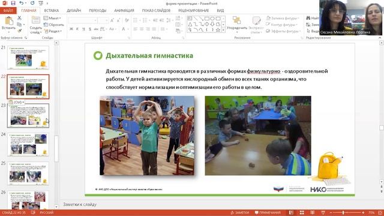Screen dimensions: 384x216
Task: Open the Упорядочить arrange dropdown
Action: (x=237, y=25)
